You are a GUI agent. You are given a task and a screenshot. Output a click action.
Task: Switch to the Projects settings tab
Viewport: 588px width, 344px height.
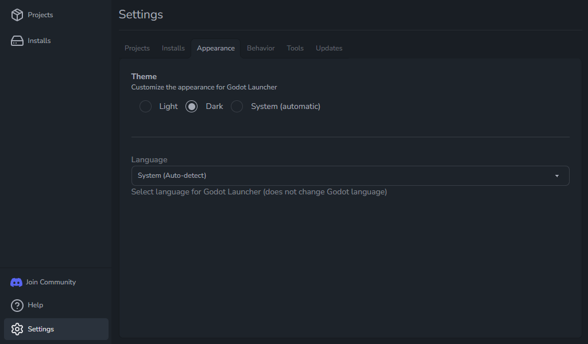pyautogui.click(x=137, y=48)
